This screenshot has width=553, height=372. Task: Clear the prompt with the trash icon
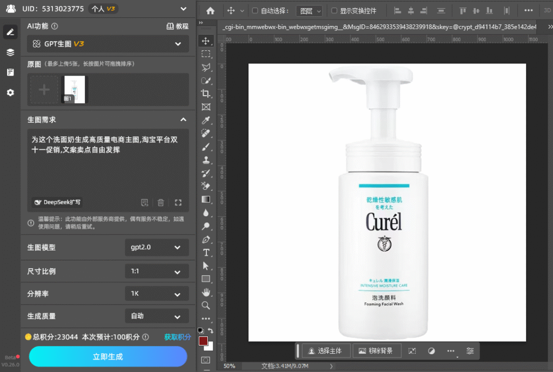coord(161,203)
